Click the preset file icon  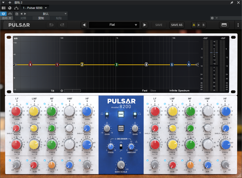click(17, 14)
